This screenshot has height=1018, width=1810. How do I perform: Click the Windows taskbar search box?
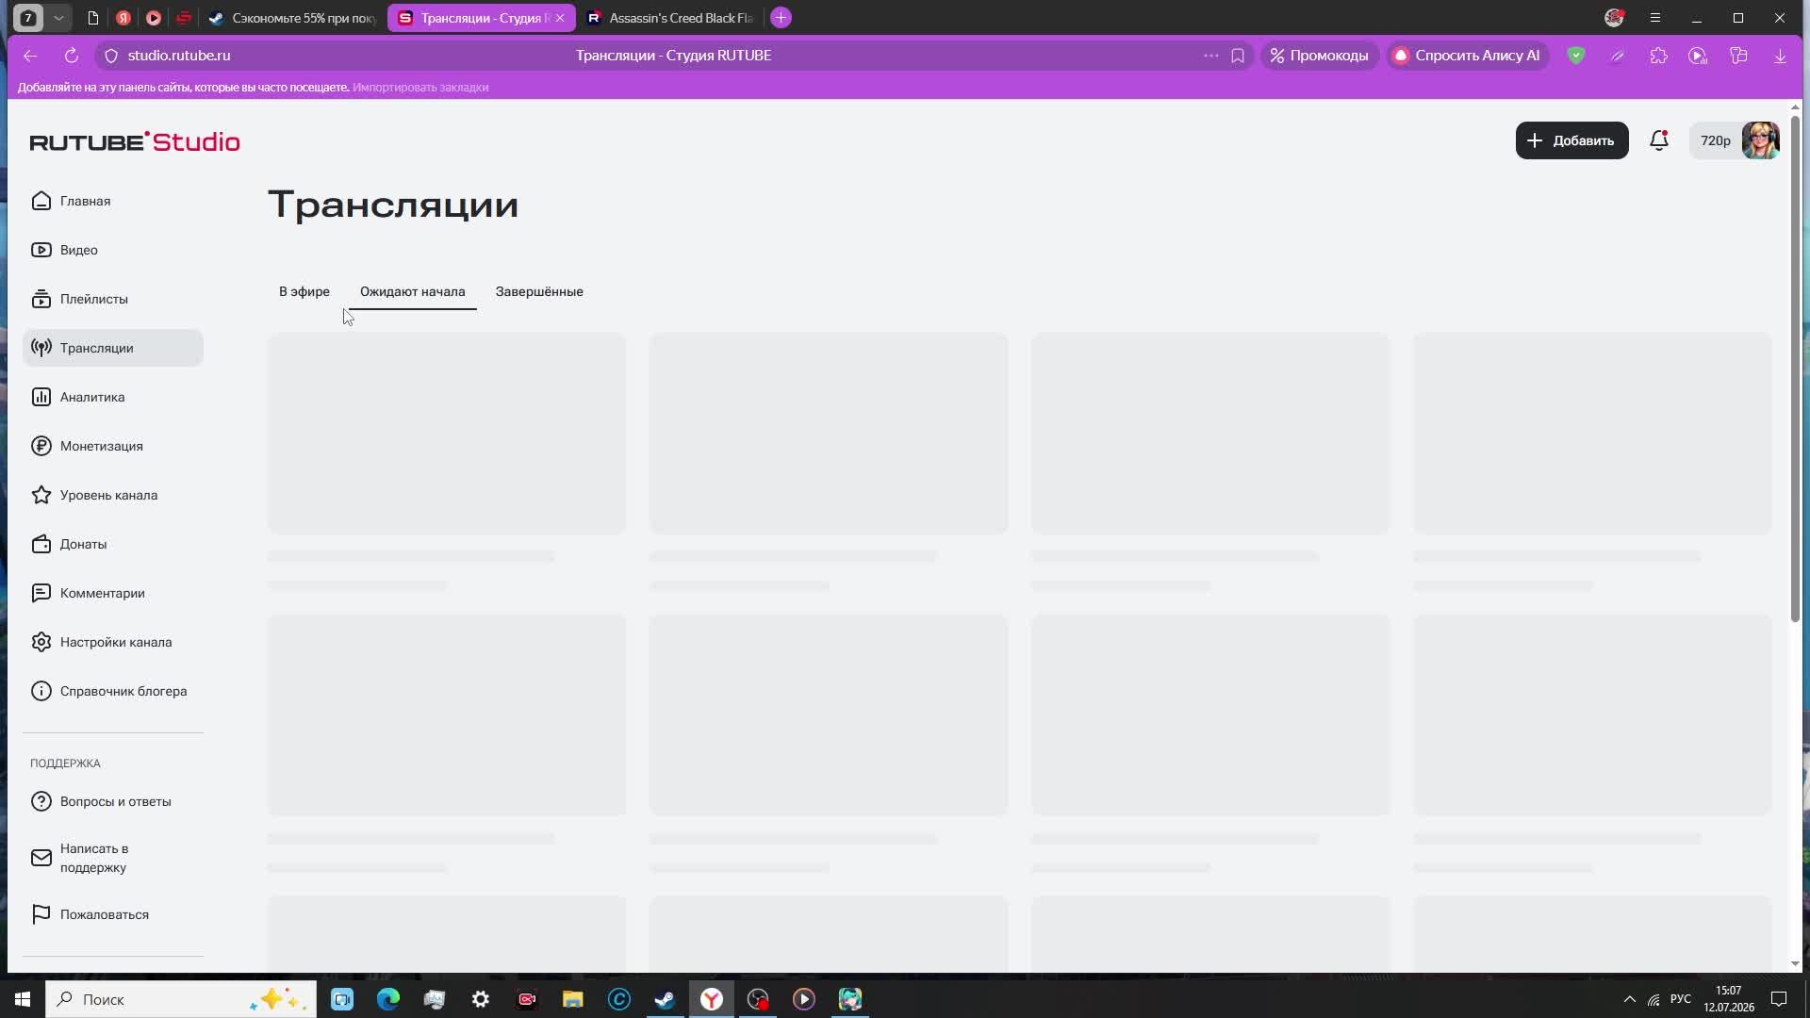pos(181,999)
